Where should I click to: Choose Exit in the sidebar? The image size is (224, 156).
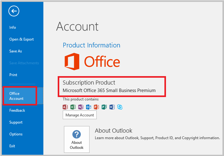point(12,146)
